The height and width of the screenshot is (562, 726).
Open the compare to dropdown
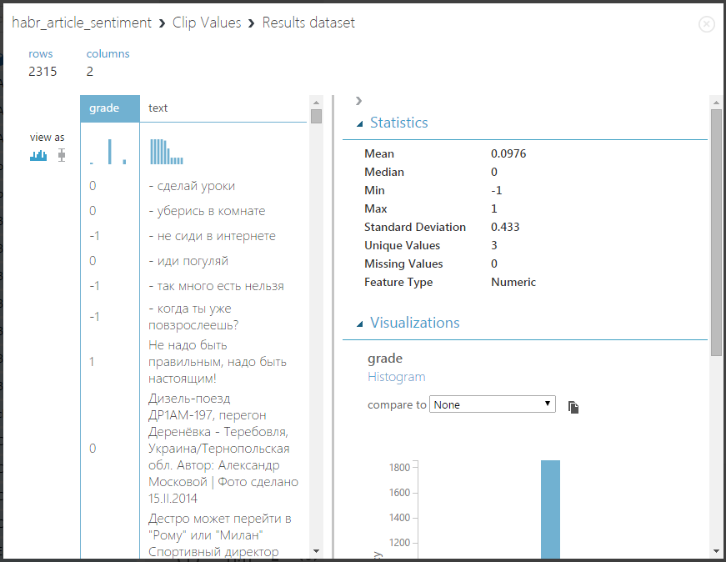(x=492, y=404)
